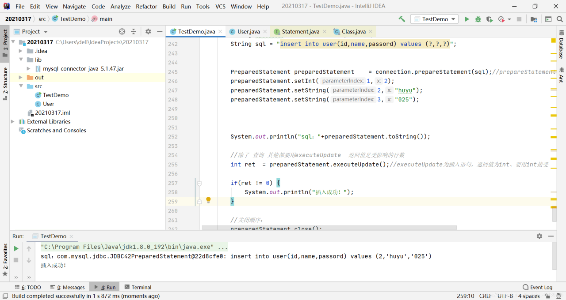
Task: Click the locate-file crosshair icon in Project panel
Action: point(122,31)
